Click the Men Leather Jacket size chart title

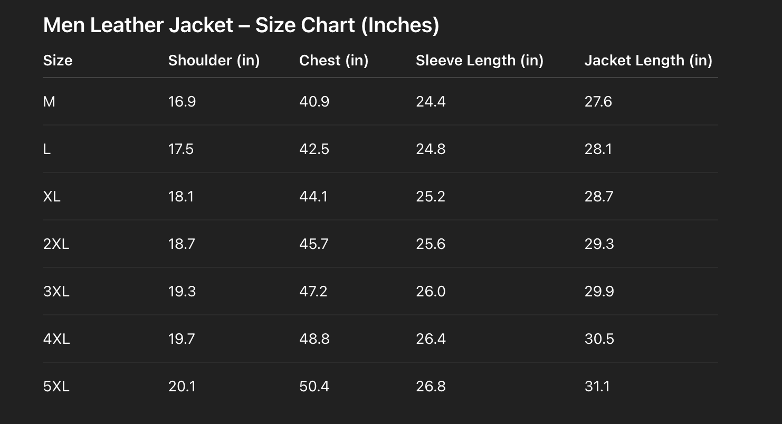tap(241, 25)
